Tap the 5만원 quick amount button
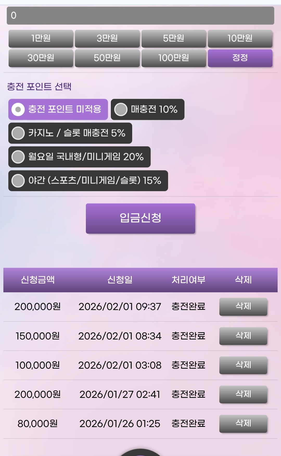Screen dimensions: 281x456 174,38
